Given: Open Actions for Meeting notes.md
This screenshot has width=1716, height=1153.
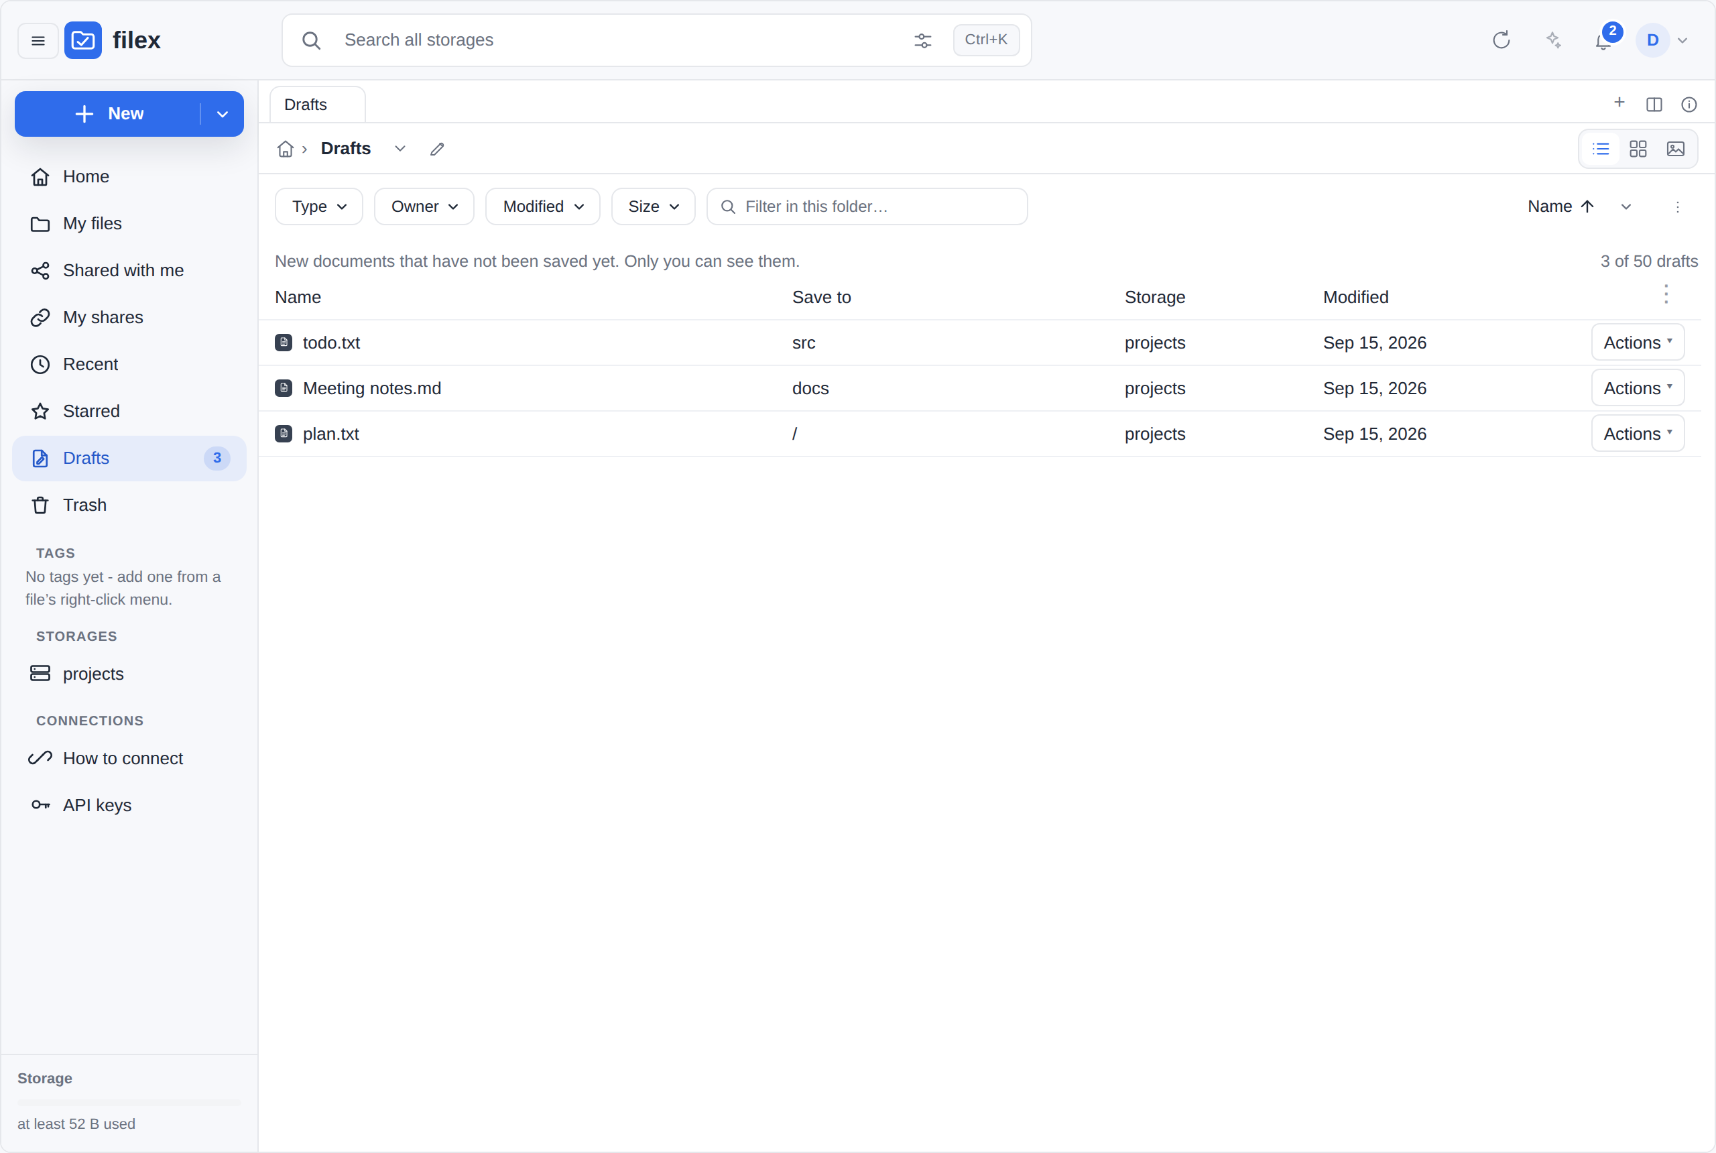Looking at the screenshot, I should click(1638, 388).
